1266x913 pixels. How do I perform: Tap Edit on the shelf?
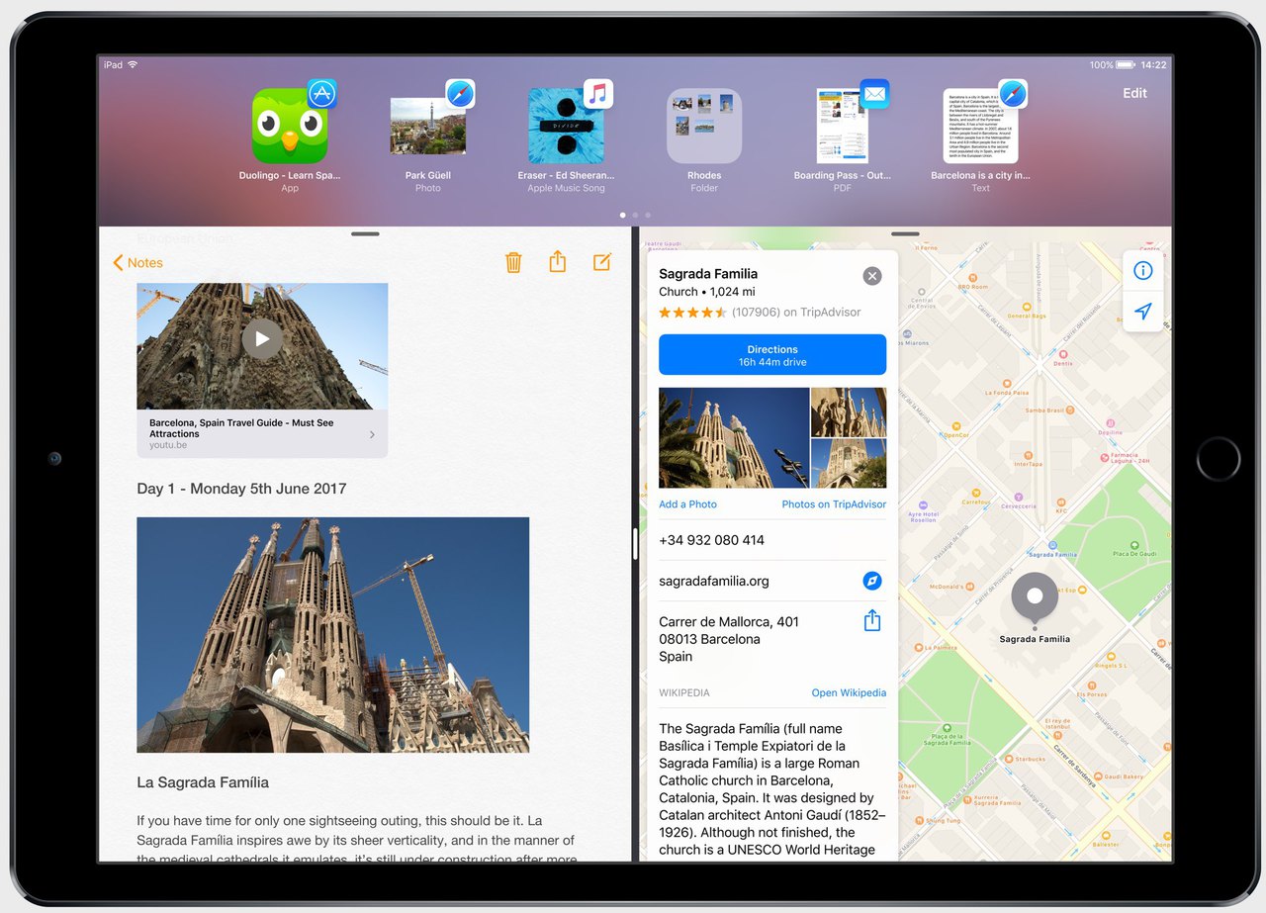[1134, 93]
